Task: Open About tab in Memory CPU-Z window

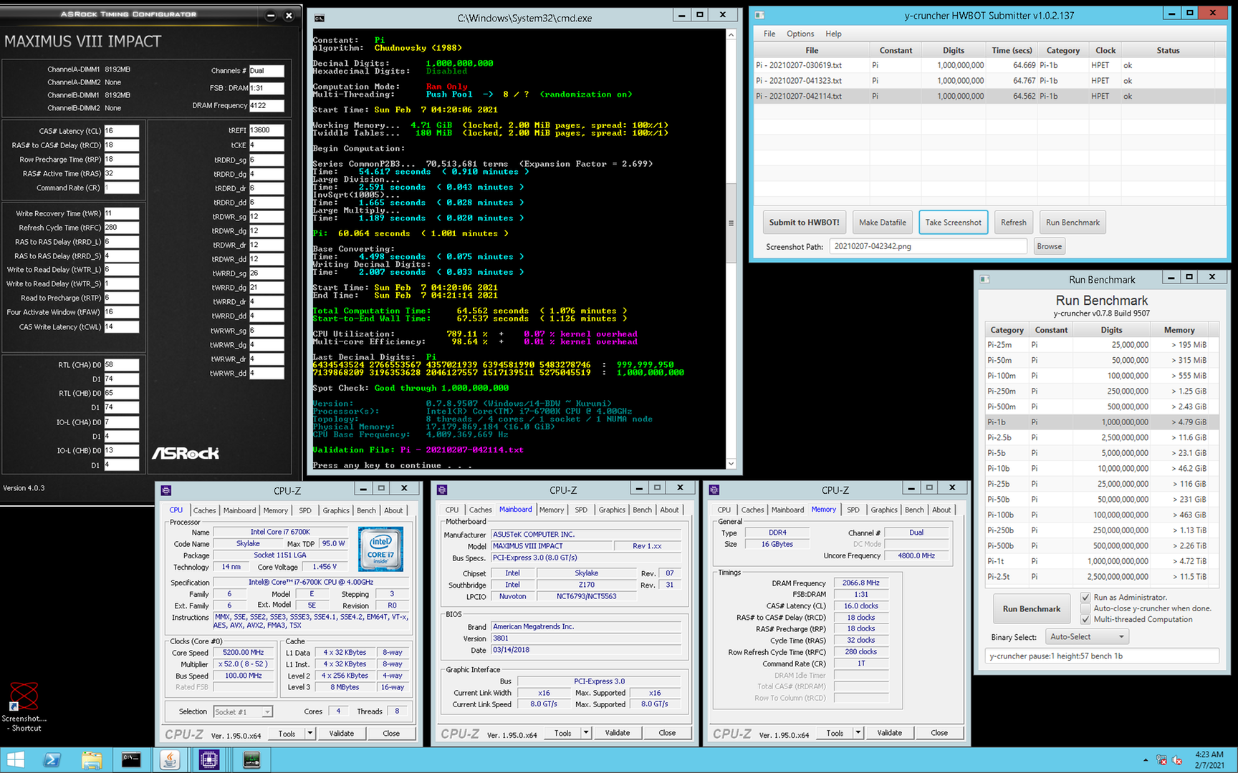Action: coord(941,510)
